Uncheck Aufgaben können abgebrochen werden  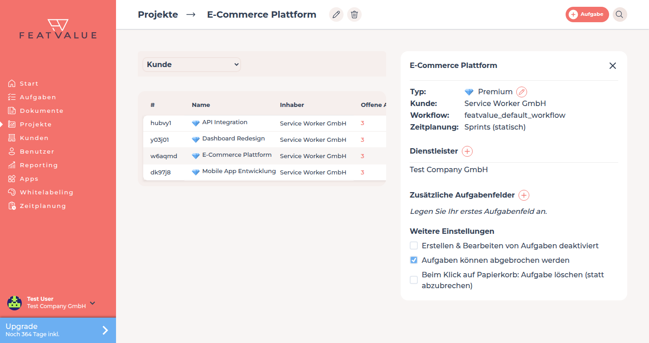(x=414, y=260)
